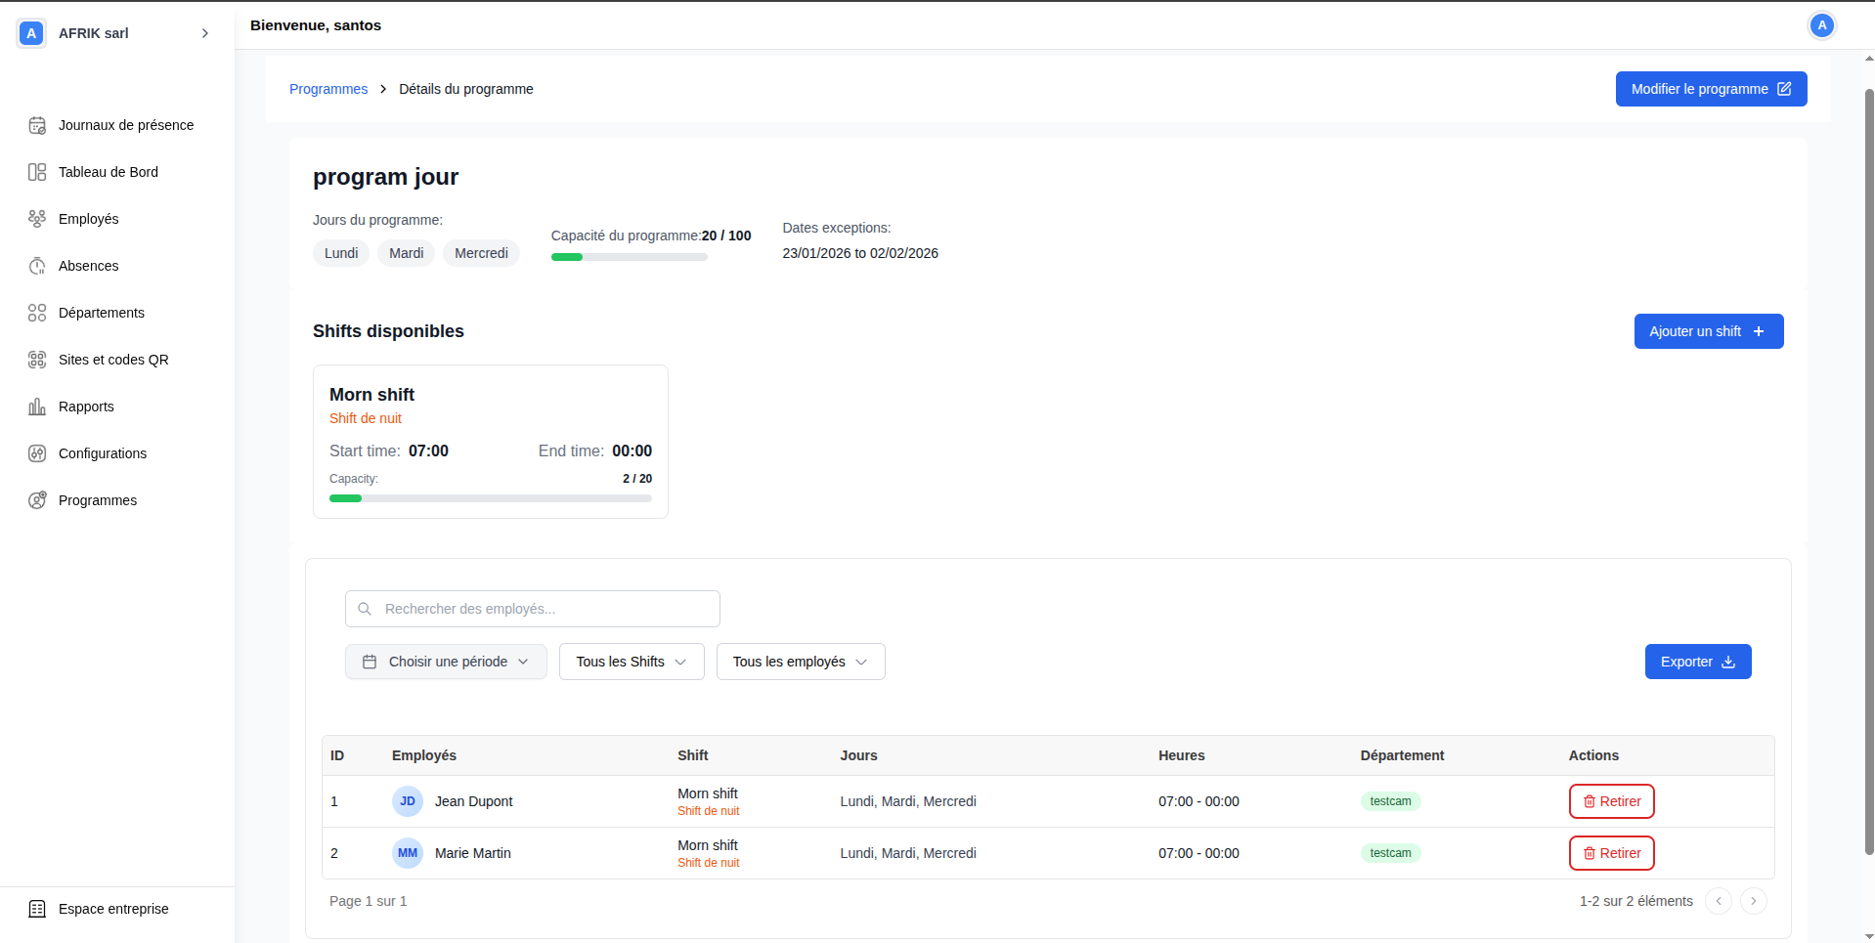Open the Choisir une période dropdown
Viewport: 1875px width, 943px height.
click(446, 662)
